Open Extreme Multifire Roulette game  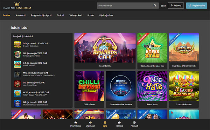pos(121,86)
